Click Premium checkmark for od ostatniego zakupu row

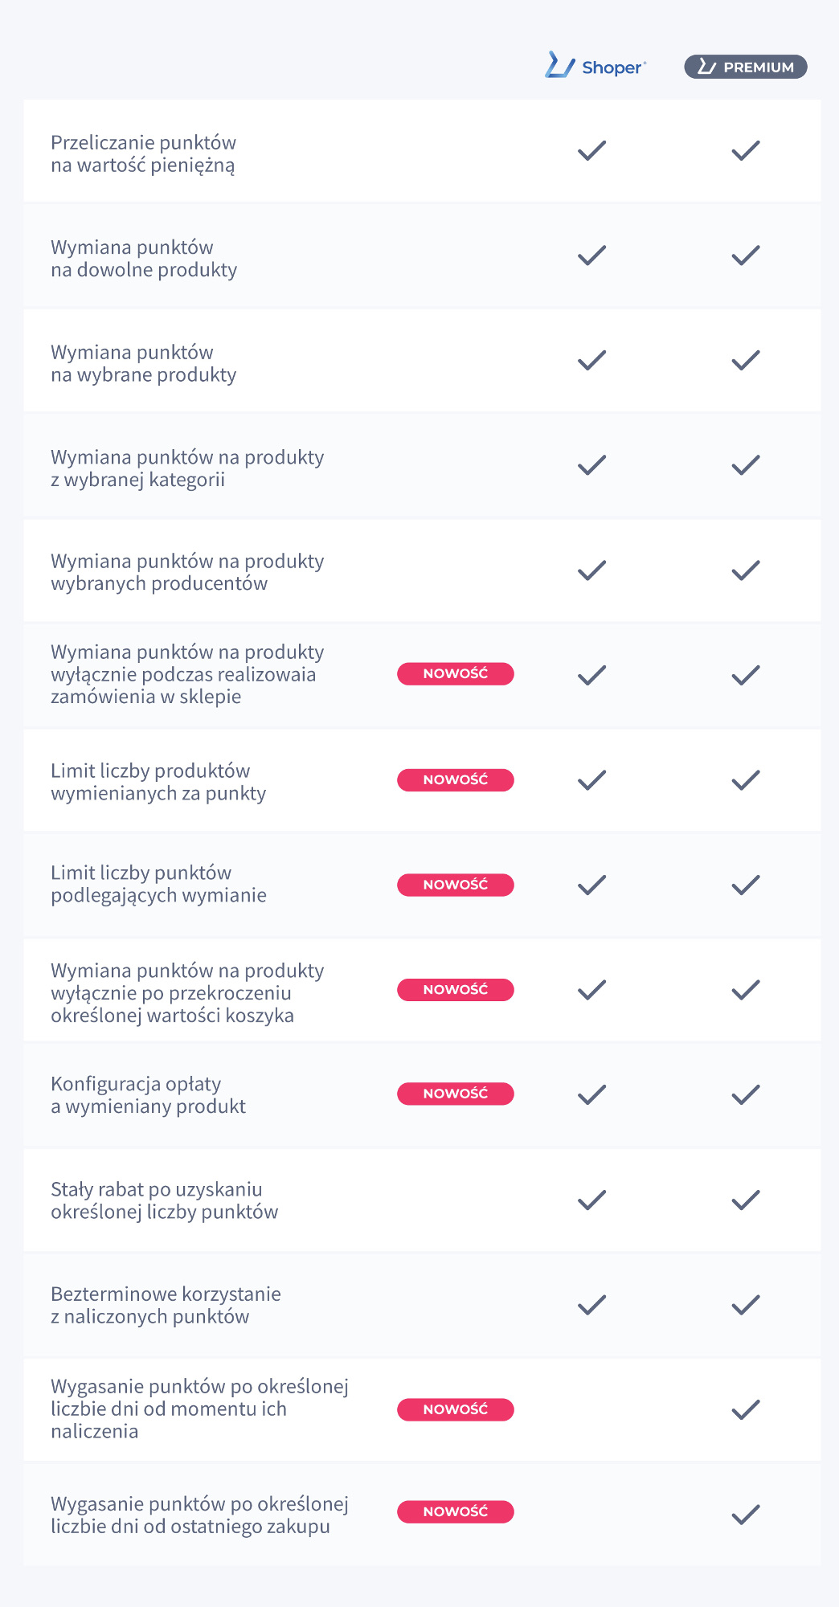click(746, 1515)
